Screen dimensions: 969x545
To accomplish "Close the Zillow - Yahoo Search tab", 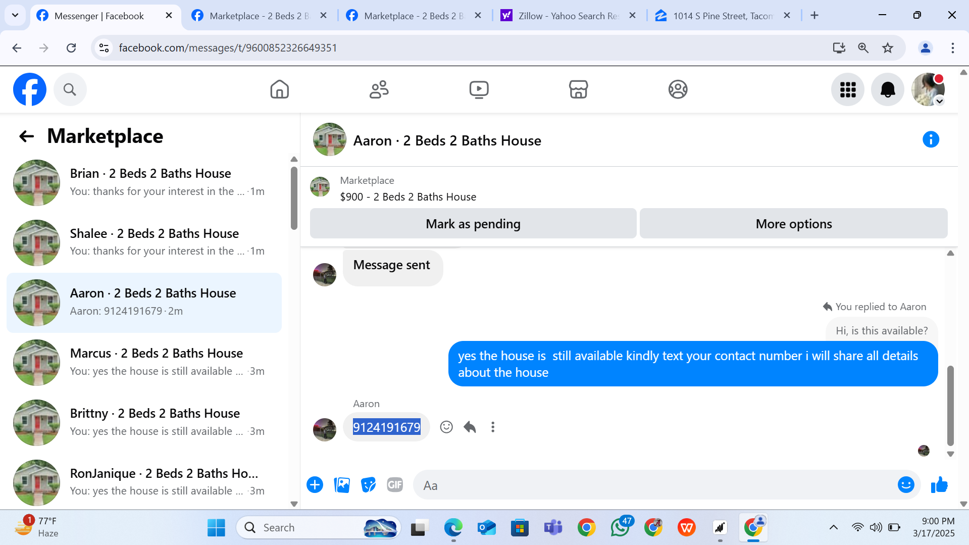I will coord(632,16).
